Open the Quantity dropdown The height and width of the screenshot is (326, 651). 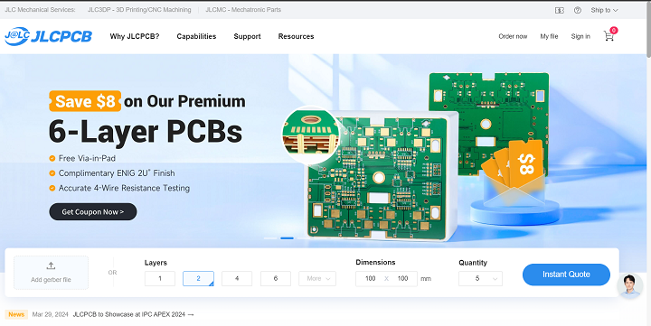tap(480, 279)
